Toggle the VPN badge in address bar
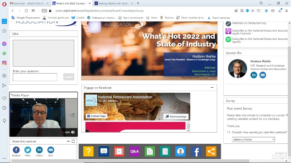 click(x=44, y=11)
